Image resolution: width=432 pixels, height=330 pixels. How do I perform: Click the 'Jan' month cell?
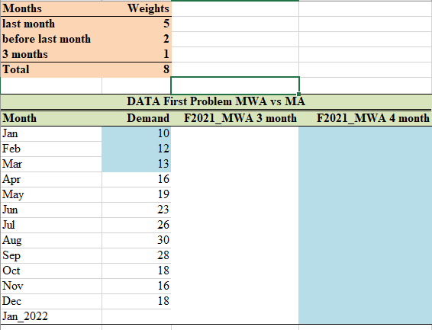click(x=51, y=134)
